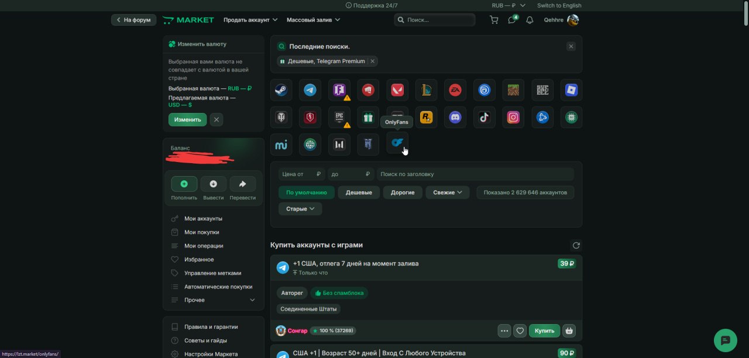Image resolution: width=749 pixels, height=358 pixels.
Task: Open the Instagram accounts category
Action: click(x=513, y=118)
